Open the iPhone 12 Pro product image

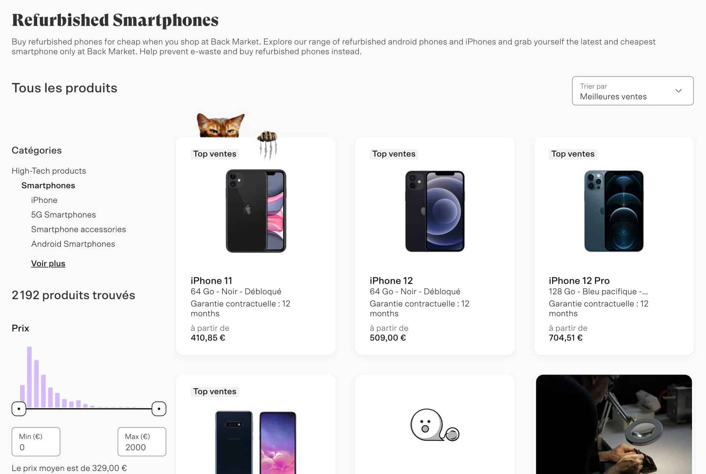614,211
